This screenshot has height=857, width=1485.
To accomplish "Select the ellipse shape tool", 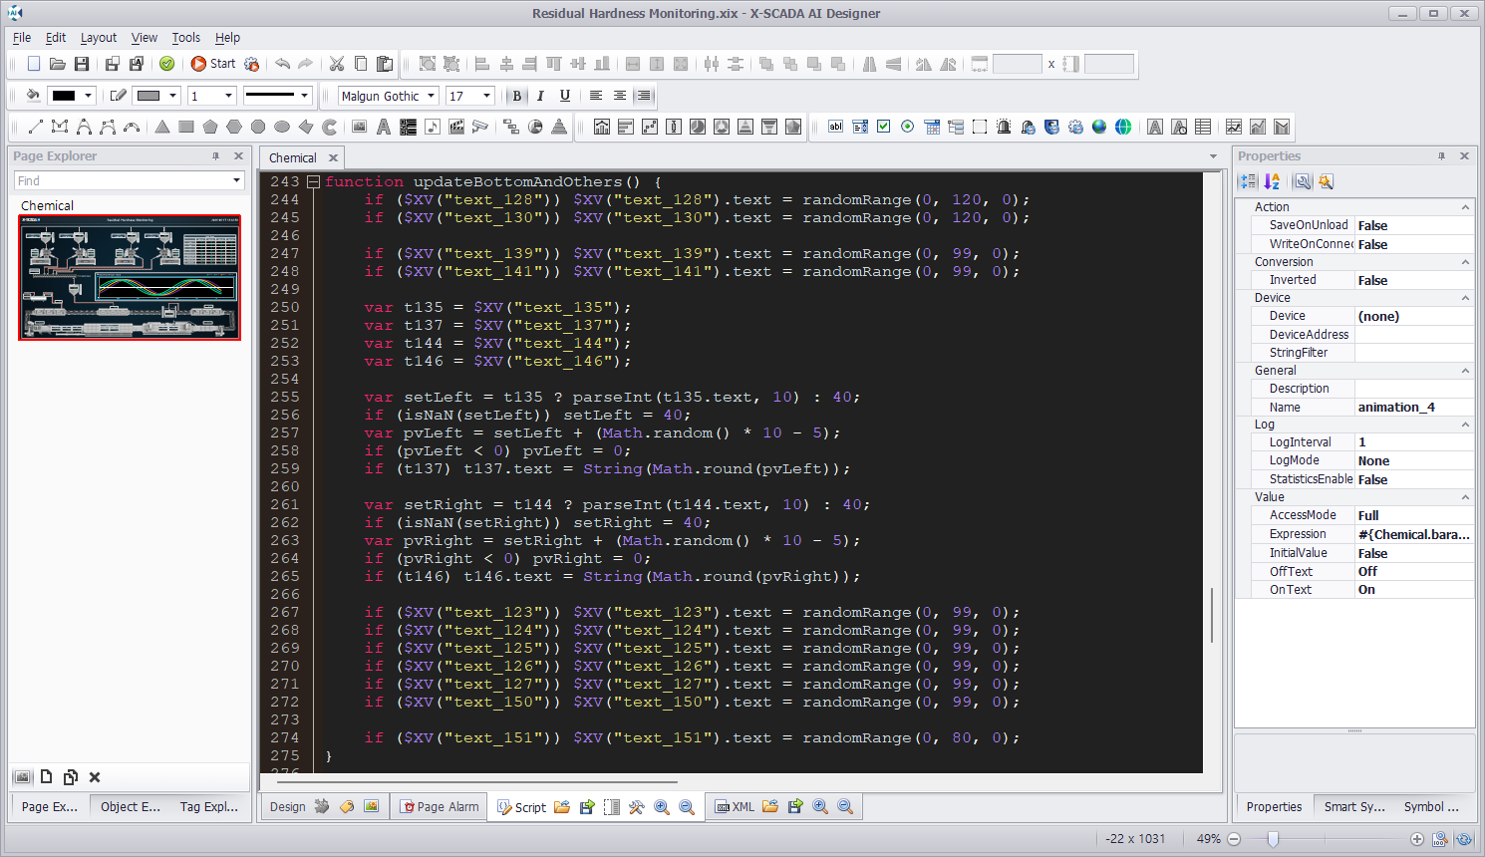I will pyautogui.click(x=282, y=127).
